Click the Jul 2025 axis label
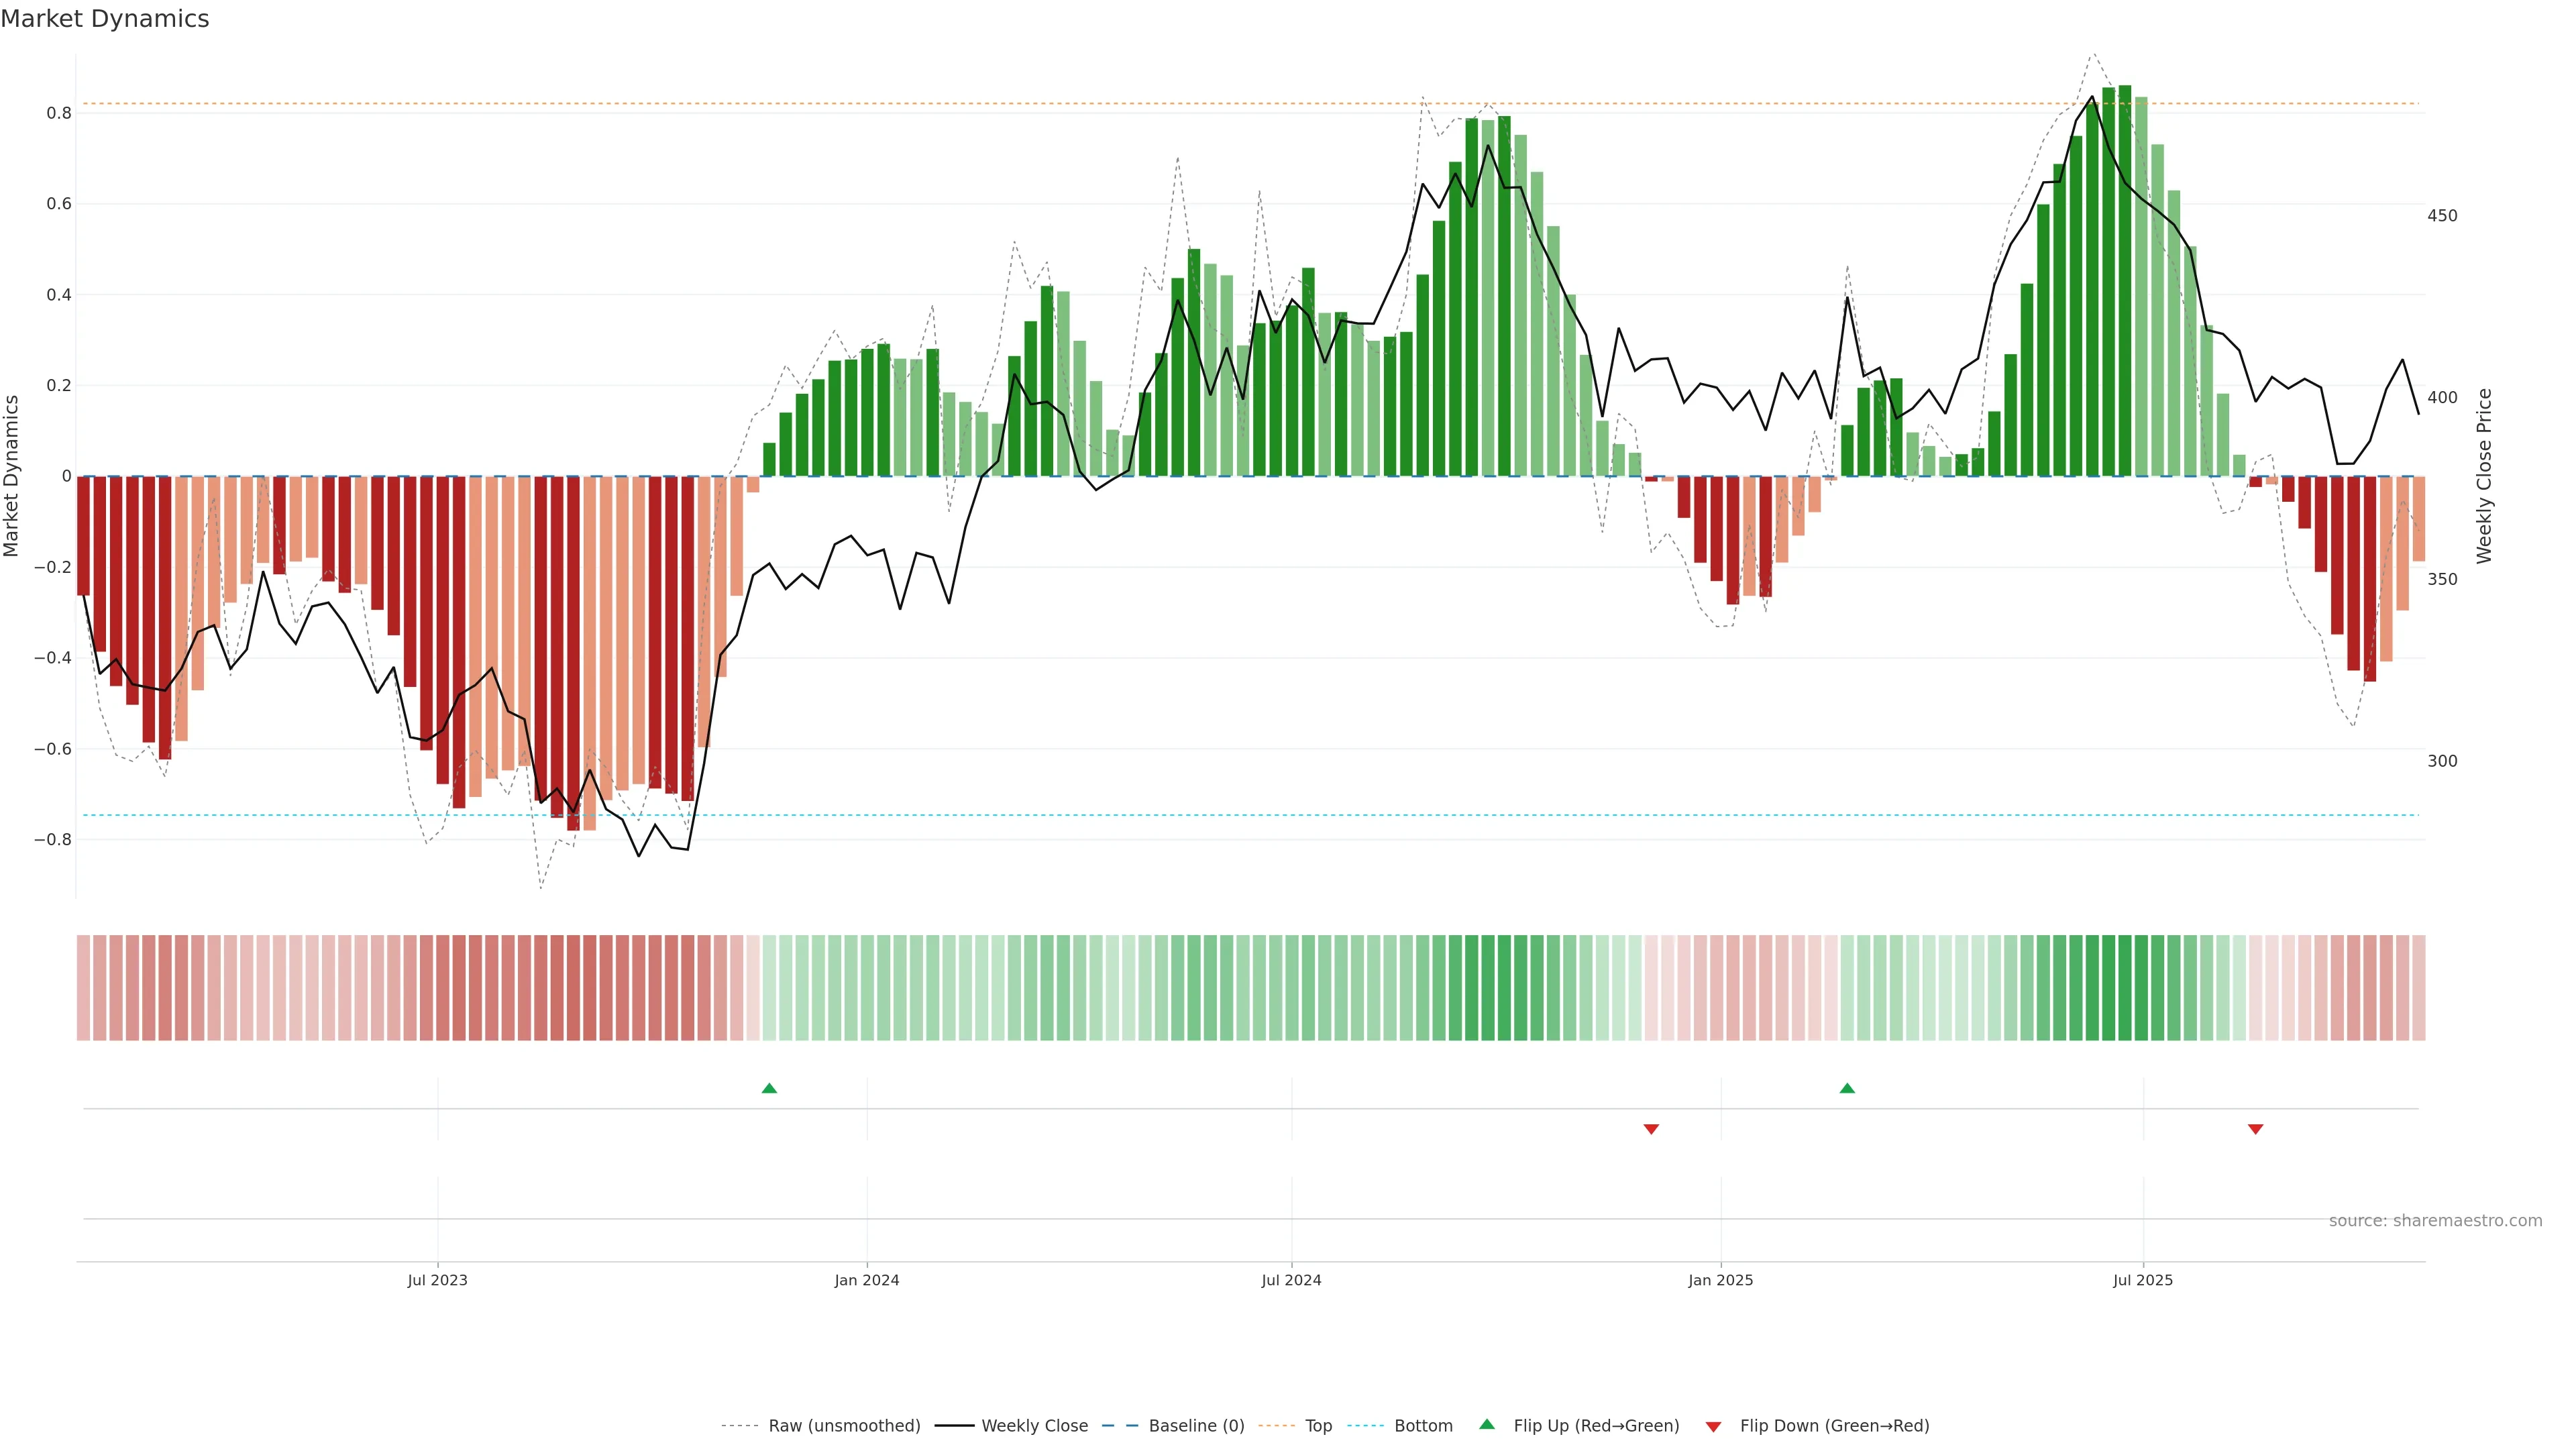This screenshot has height=1449, width=2576. coord(2143,1280)
